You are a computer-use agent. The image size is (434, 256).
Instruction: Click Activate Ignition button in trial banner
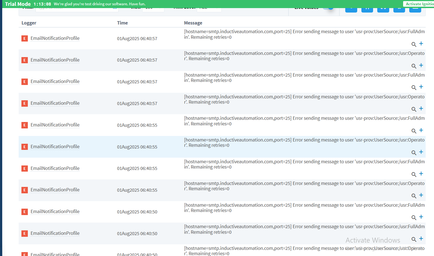click(419, 4)
